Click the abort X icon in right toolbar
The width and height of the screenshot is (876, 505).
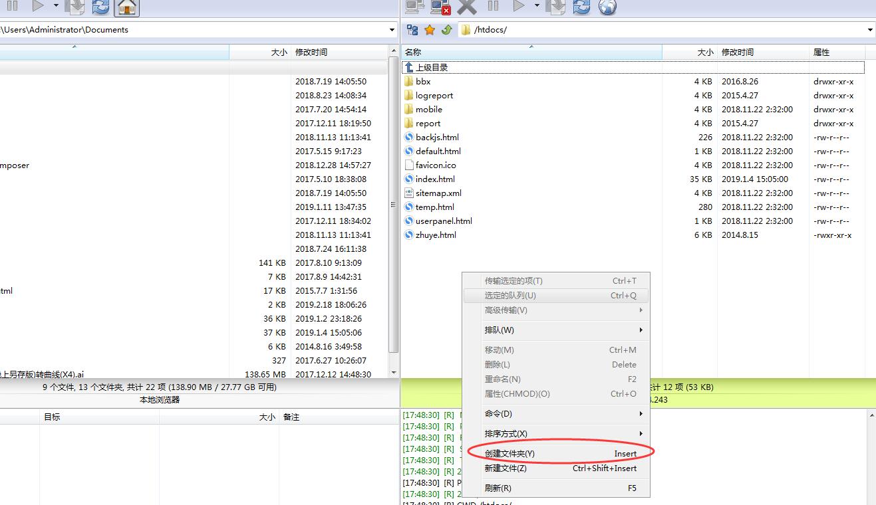(467, 7)
